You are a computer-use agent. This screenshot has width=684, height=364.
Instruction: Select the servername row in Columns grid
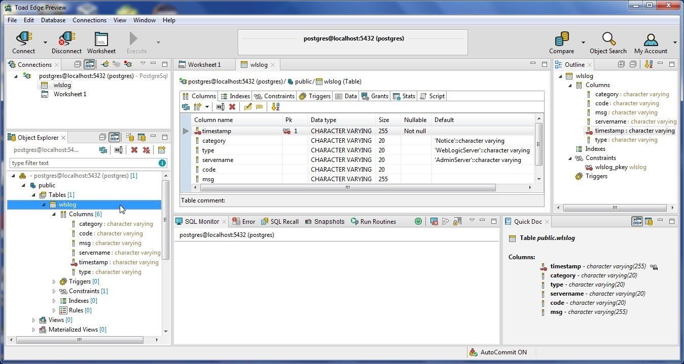(363, 160)
